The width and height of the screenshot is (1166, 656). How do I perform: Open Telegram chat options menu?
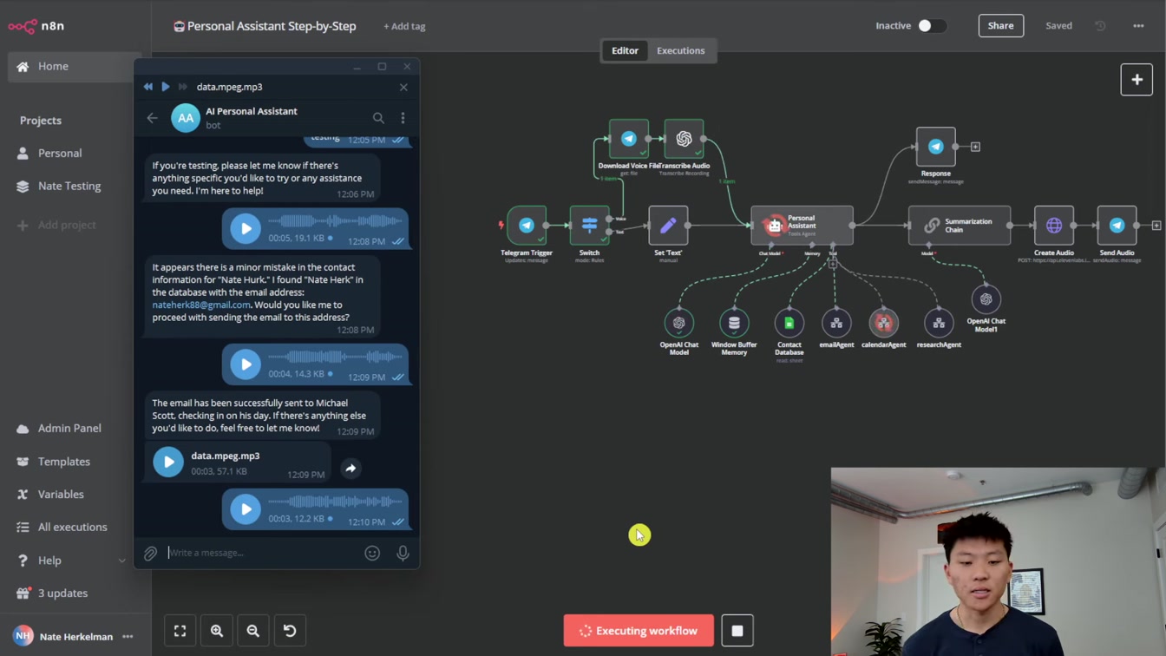(403, 118)
